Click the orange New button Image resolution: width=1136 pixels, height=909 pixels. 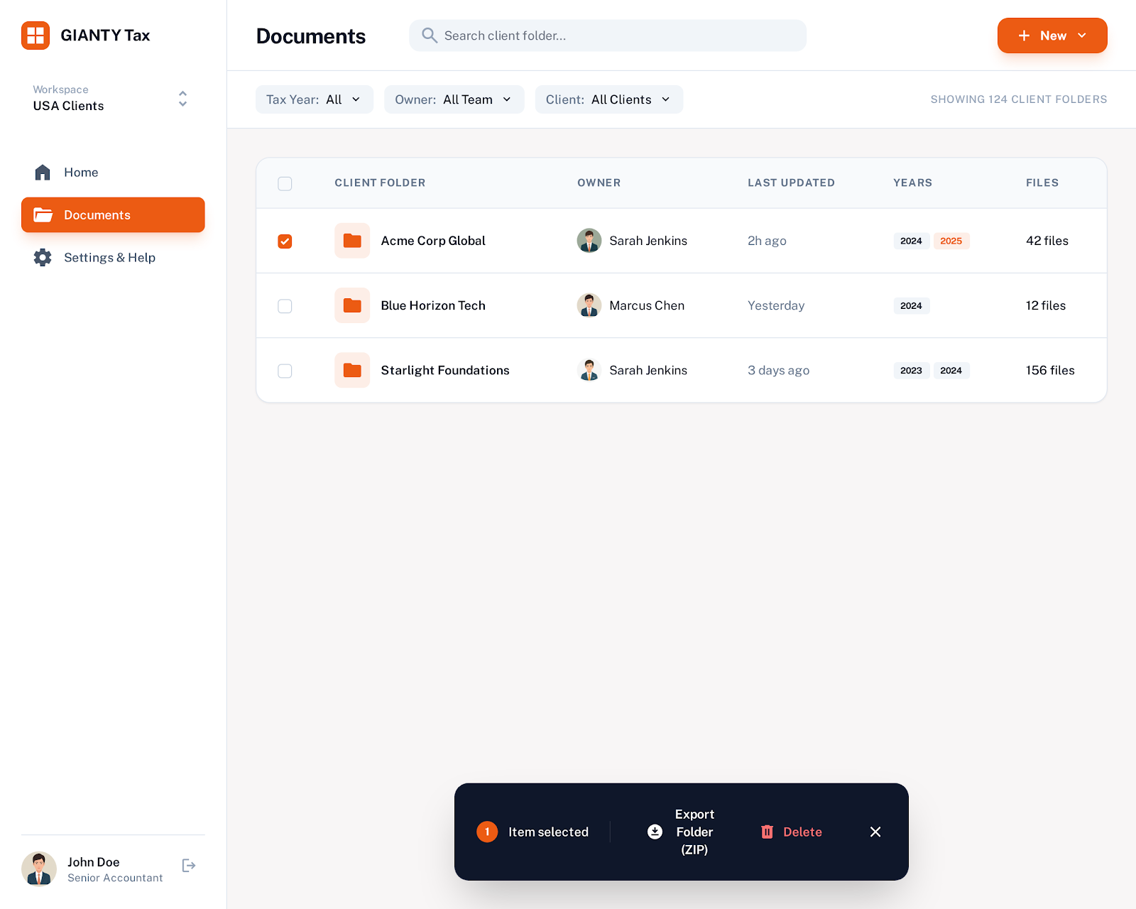click(1052, 36)
